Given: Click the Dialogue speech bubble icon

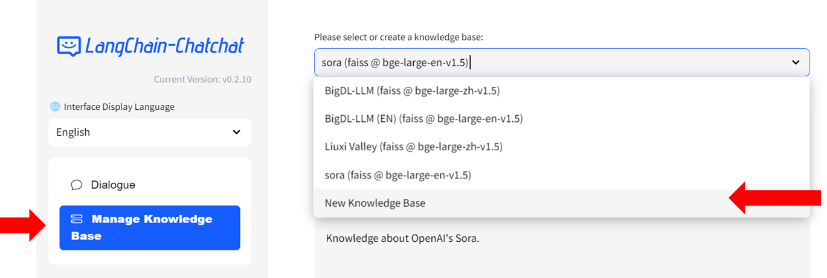Looking at the screenshot, I should [x=76, y=185].
